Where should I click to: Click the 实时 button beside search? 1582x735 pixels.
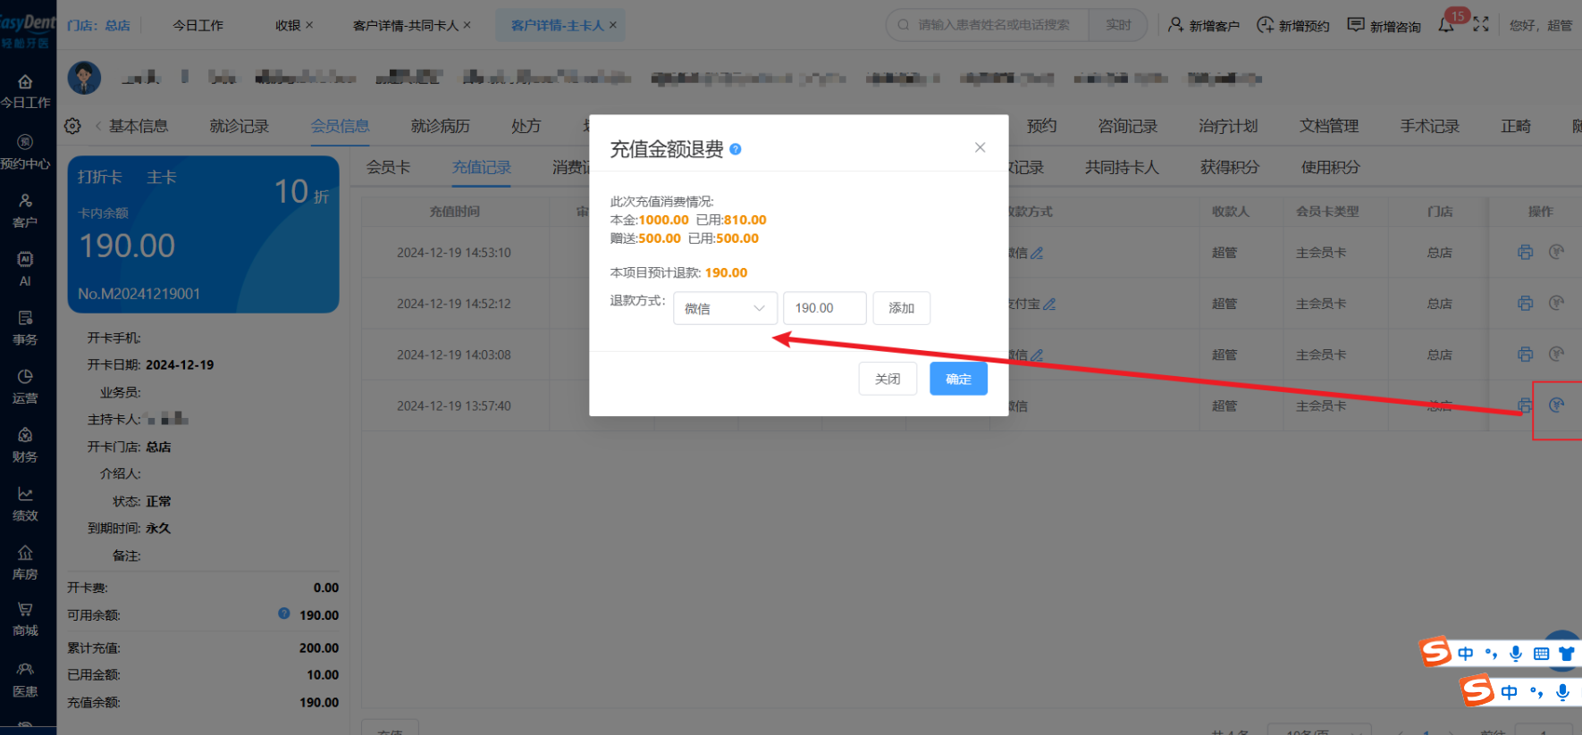1118,25
